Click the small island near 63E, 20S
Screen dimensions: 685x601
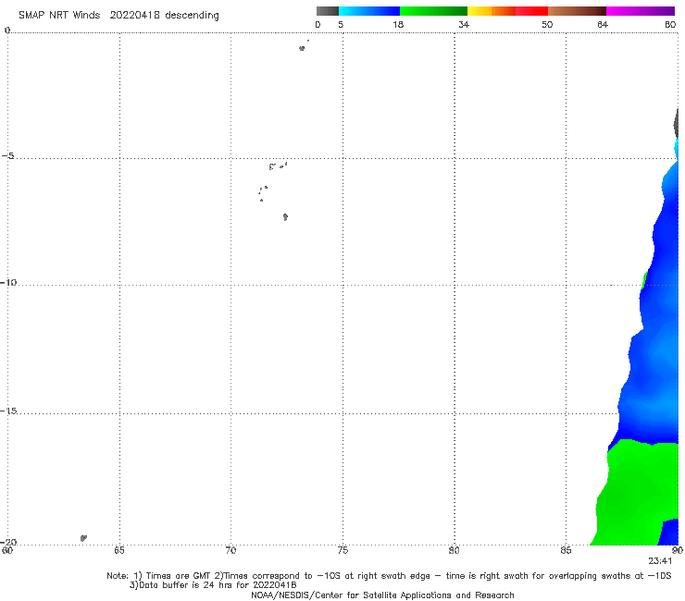83,538
